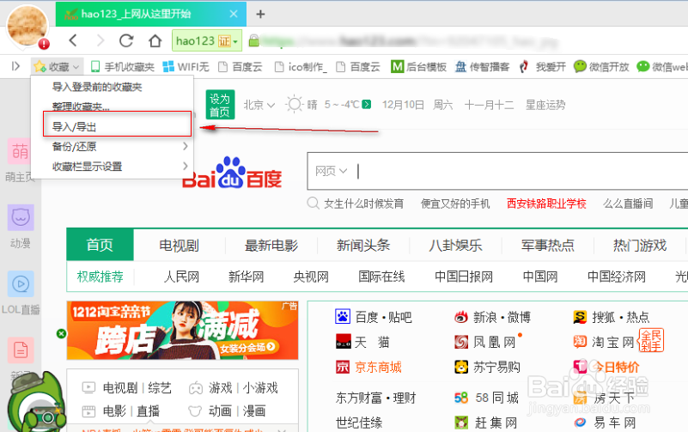The width and height of the screenshot is (688, 432).
Task: Open the 电影 category link
Action: tap(114, 411)
